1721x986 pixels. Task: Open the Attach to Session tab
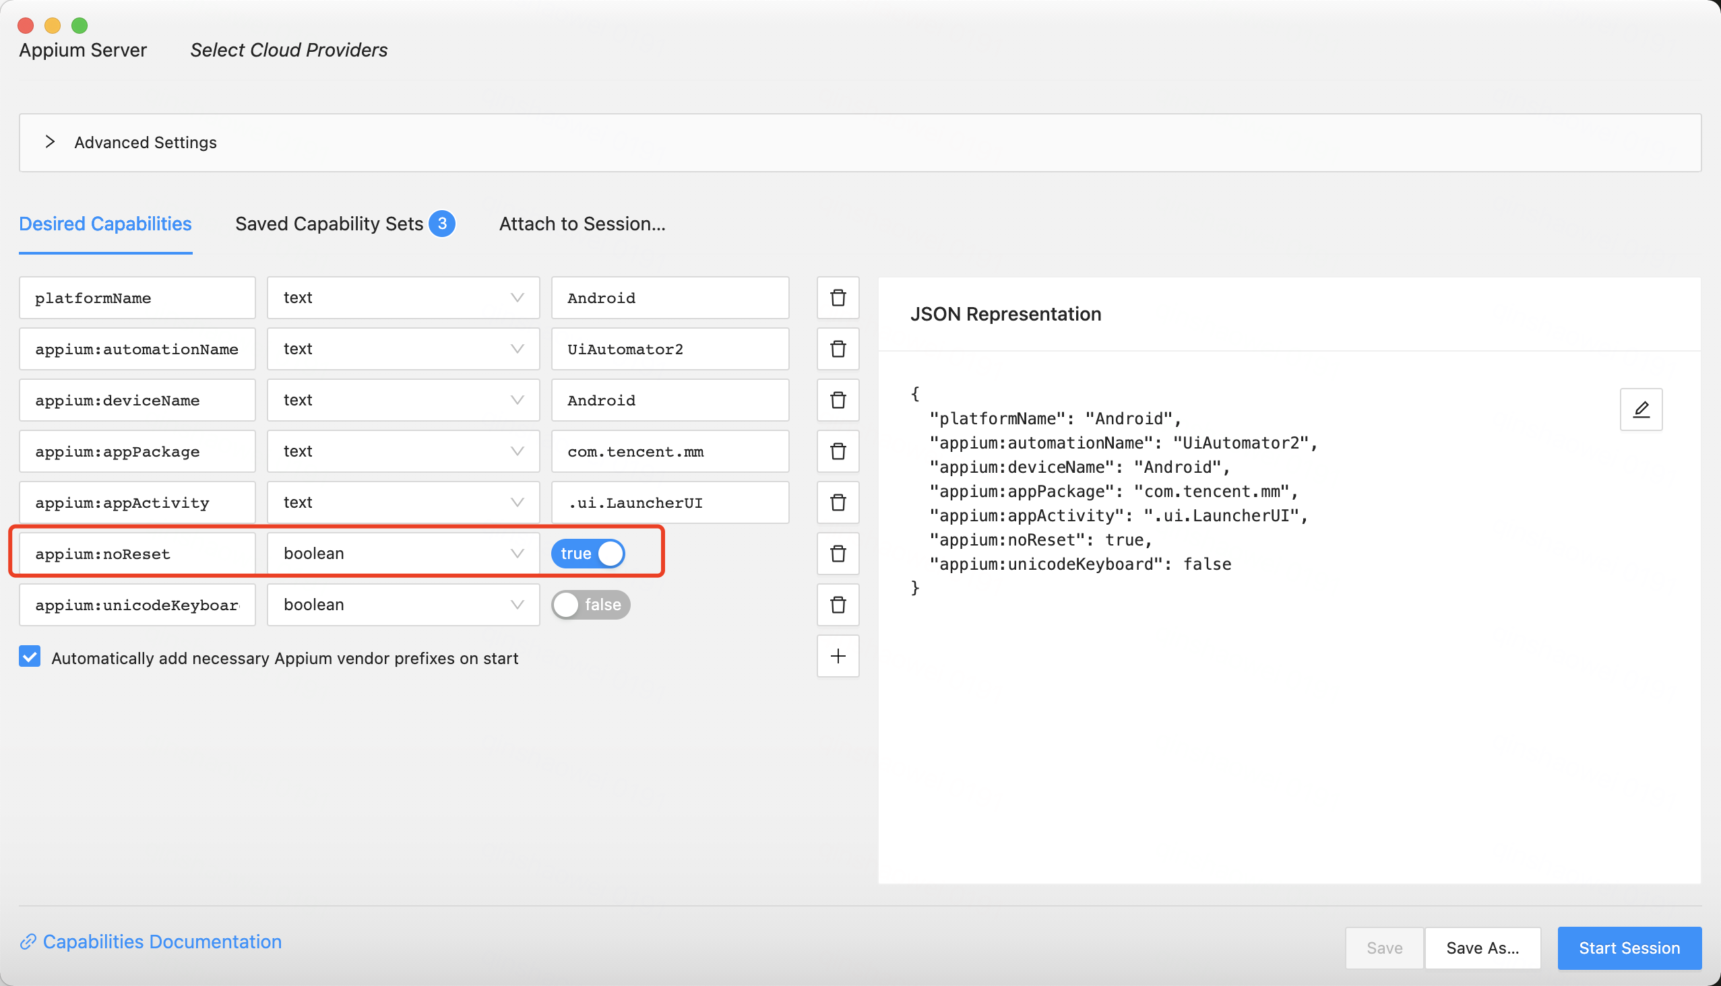pyautogui.click(x=582, y=224)
